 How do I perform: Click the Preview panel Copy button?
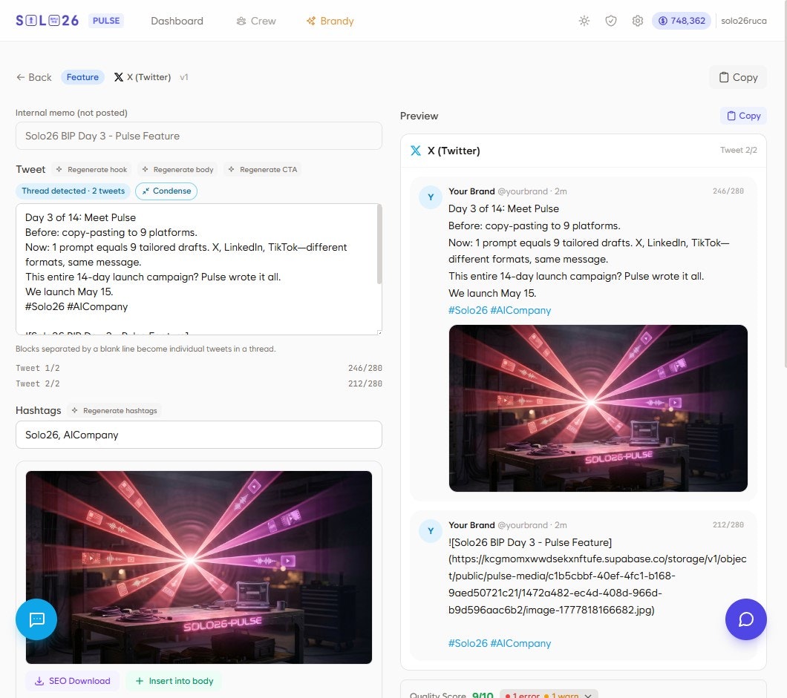[x=743, y=116]
